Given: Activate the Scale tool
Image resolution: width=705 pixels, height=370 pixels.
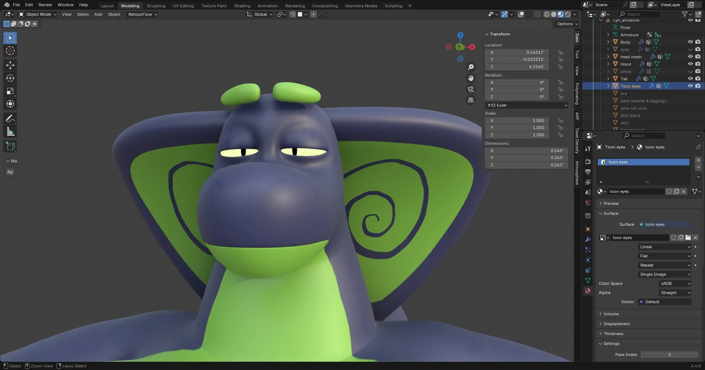Looking at the screenshot, I should coord(10,91).
